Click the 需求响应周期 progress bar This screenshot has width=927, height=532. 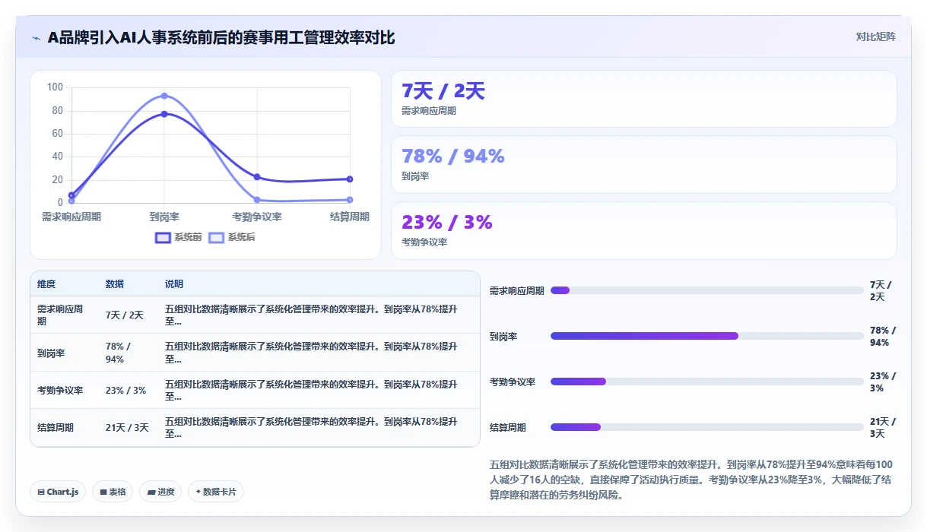click(707, 290)
